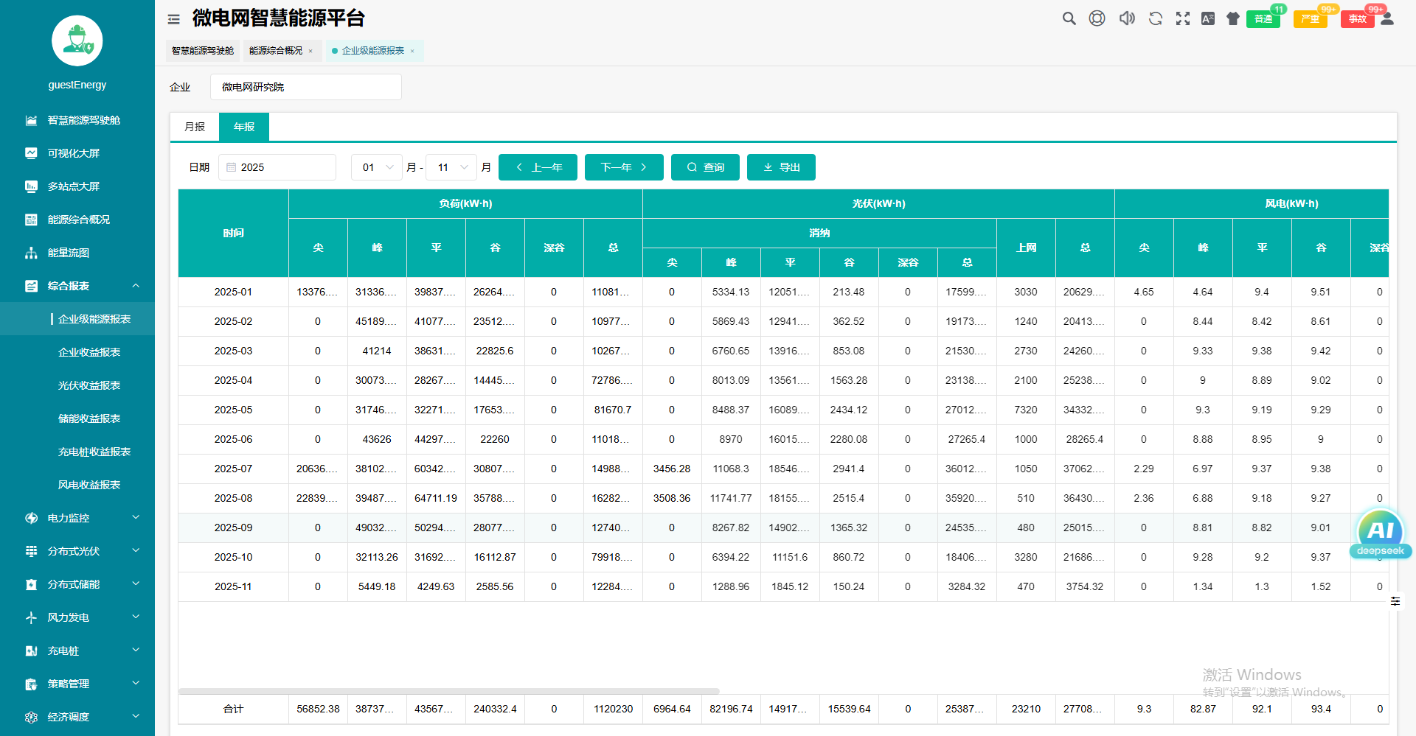The width and height of the screenshot is (1416, 736).
Task: Select the 能源综合概况 page tab
Action: click(276, 51)
